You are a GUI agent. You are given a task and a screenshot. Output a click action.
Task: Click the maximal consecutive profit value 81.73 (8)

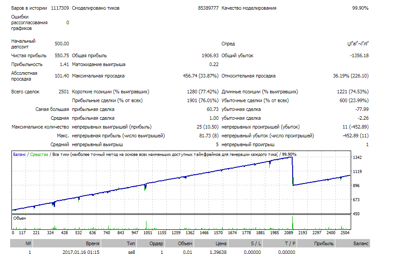(209, 136)
